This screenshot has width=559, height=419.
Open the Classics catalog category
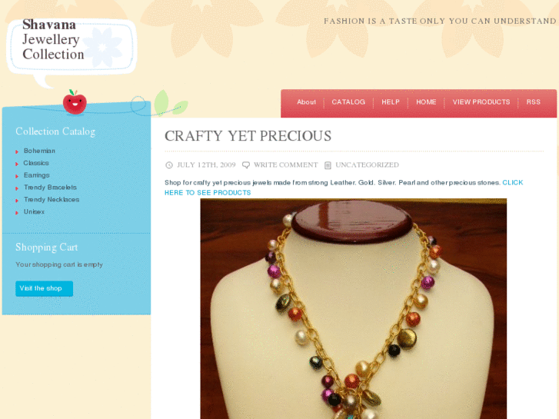[36, 163]
